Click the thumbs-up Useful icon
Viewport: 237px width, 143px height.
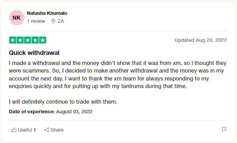point(14,130)
